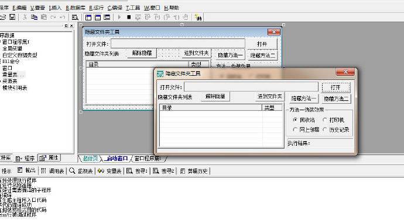Click the Cut scissors toolbar icon

point(25,17)
